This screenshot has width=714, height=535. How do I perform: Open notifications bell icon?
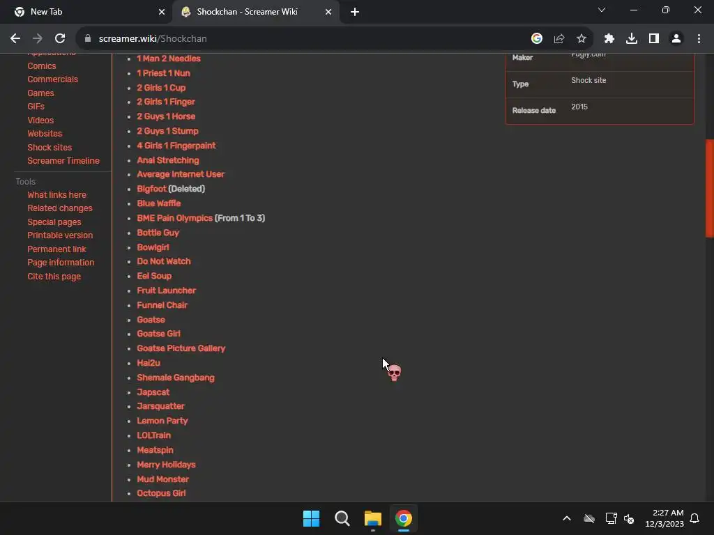[x=695, y=518]
